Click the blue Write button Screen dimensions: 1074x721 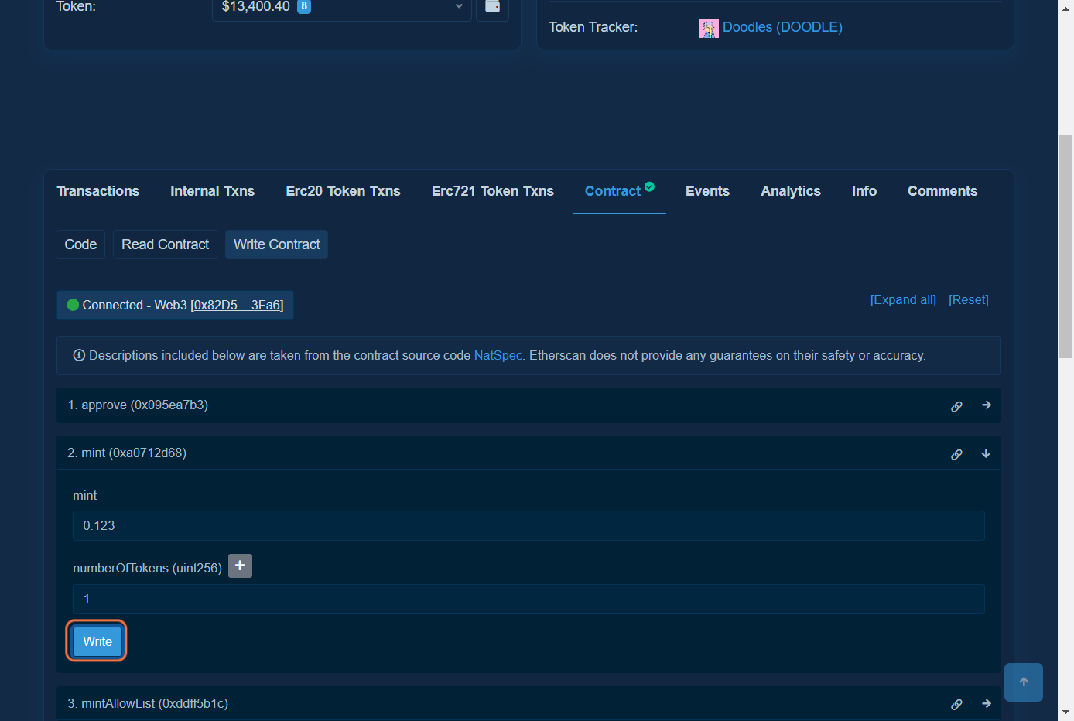pos(97,641)
